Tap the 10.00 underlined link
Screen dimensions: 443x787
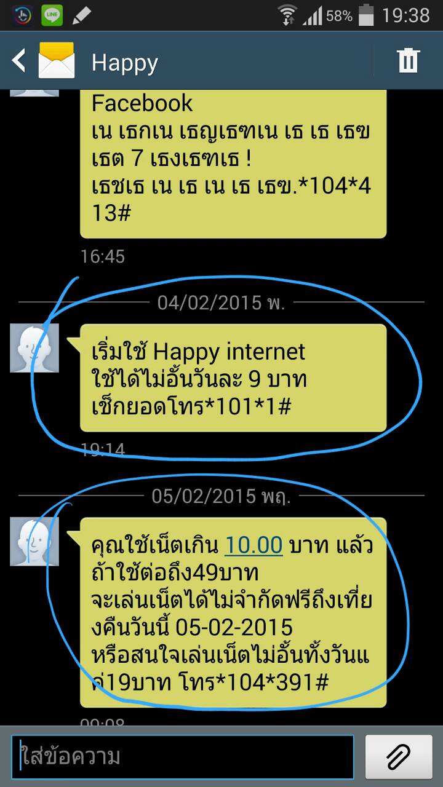point(253,545)
